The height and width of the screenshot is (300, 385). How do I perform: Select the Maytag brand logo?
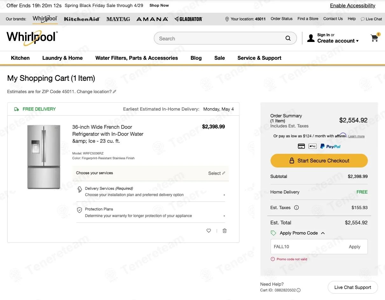(x=118, y=19)
